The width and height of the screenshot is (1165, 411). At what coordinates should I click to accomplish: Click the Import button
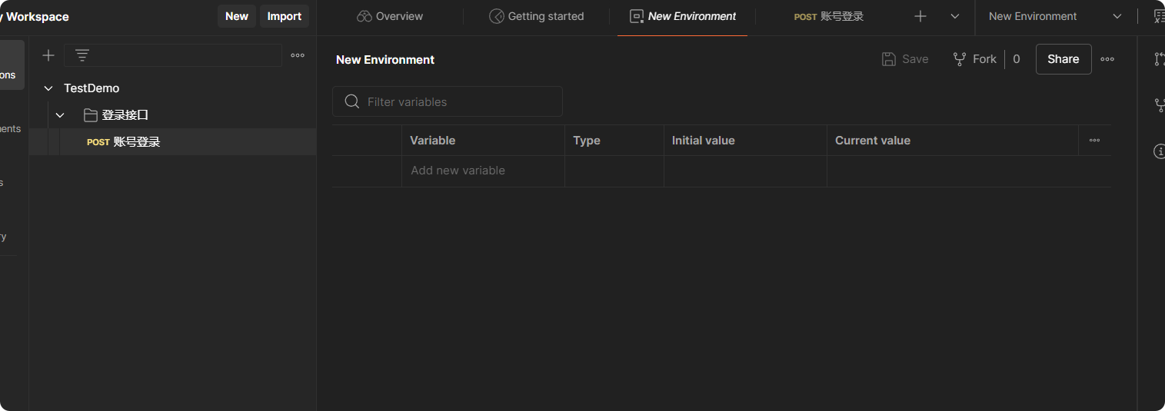pos(284,16)
